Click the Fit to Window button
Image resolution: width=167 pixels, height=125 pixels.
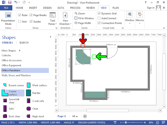84,18
